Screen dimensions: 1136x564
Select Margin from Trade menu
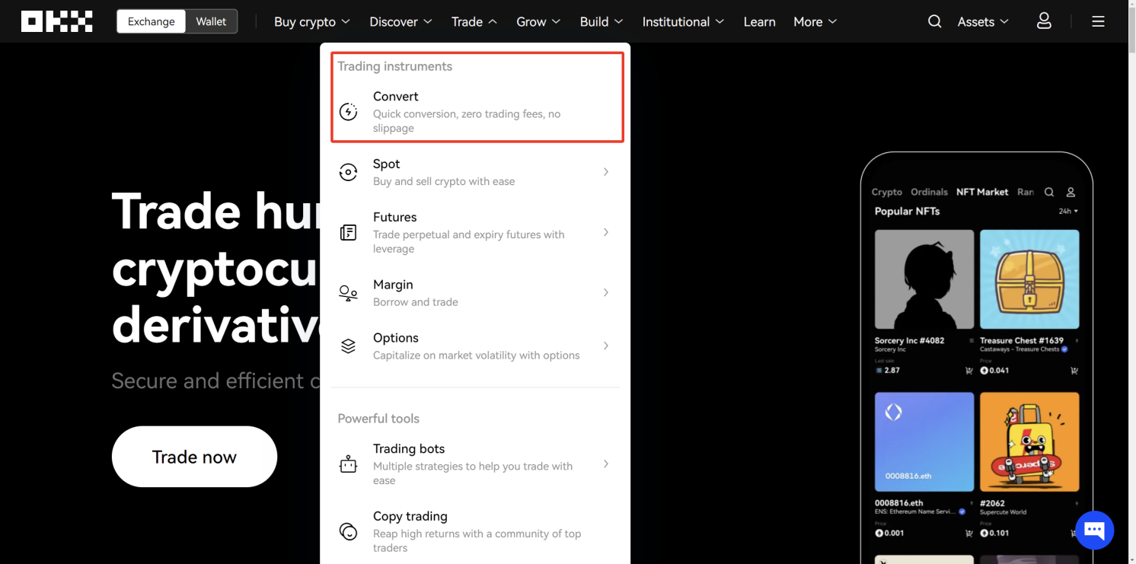pos(476,292)
